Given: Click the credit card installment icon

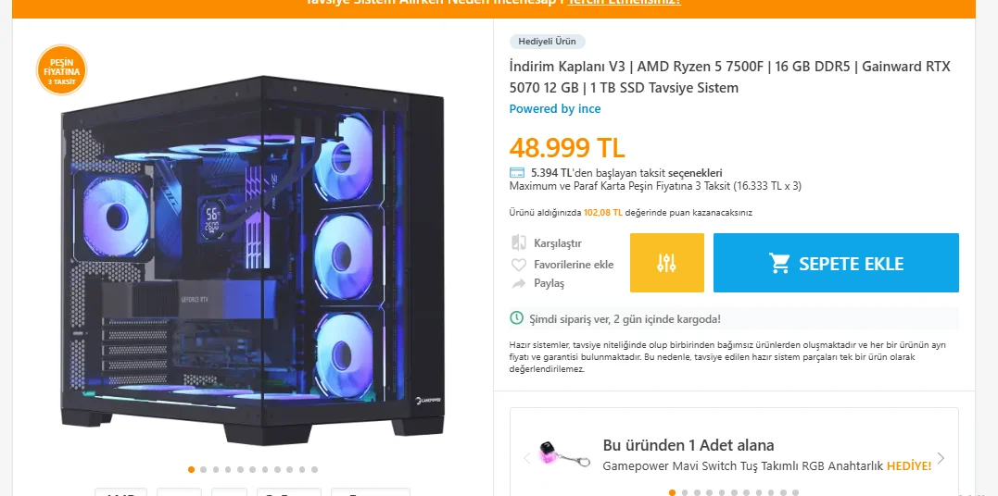Looking at the screenshot, I should (x=517, y=173).
